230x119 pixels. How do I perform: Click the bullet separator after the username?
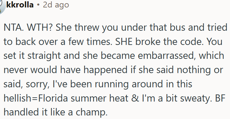click(x=38, y=5)
